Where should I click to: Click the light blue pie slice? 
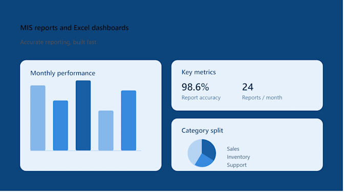click(194, 151)
